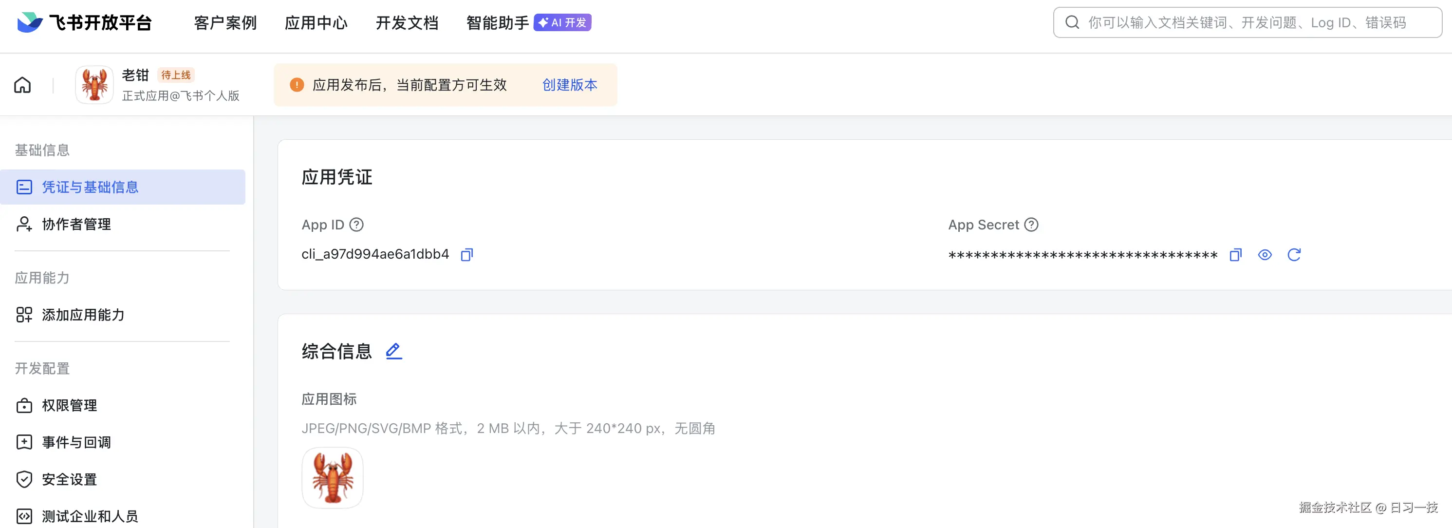
Task: Click the masked App Secret asterisks
Action: [x=1083, y=256]
